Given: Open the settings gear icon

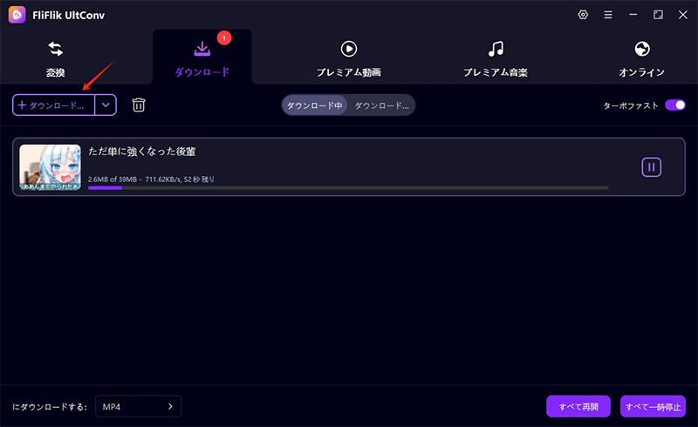Looking at the screenshot, I should [583, 15].
